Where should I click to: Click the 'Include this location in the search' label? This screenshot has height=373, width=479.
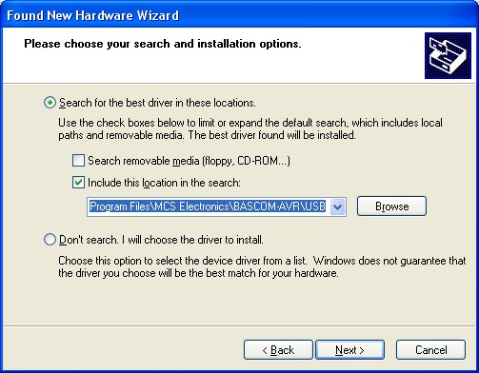tap(164, 183)
